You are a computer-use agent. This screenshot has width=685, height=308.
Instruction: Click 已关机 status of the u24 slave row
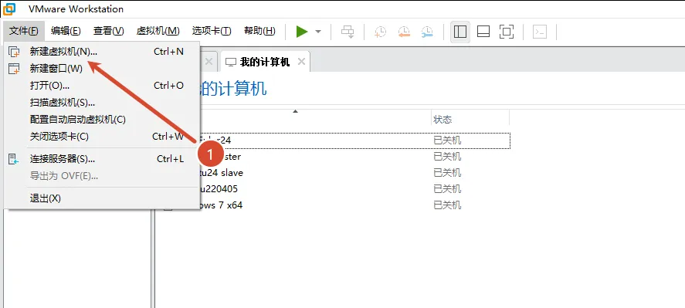click(x=447, y=173)
